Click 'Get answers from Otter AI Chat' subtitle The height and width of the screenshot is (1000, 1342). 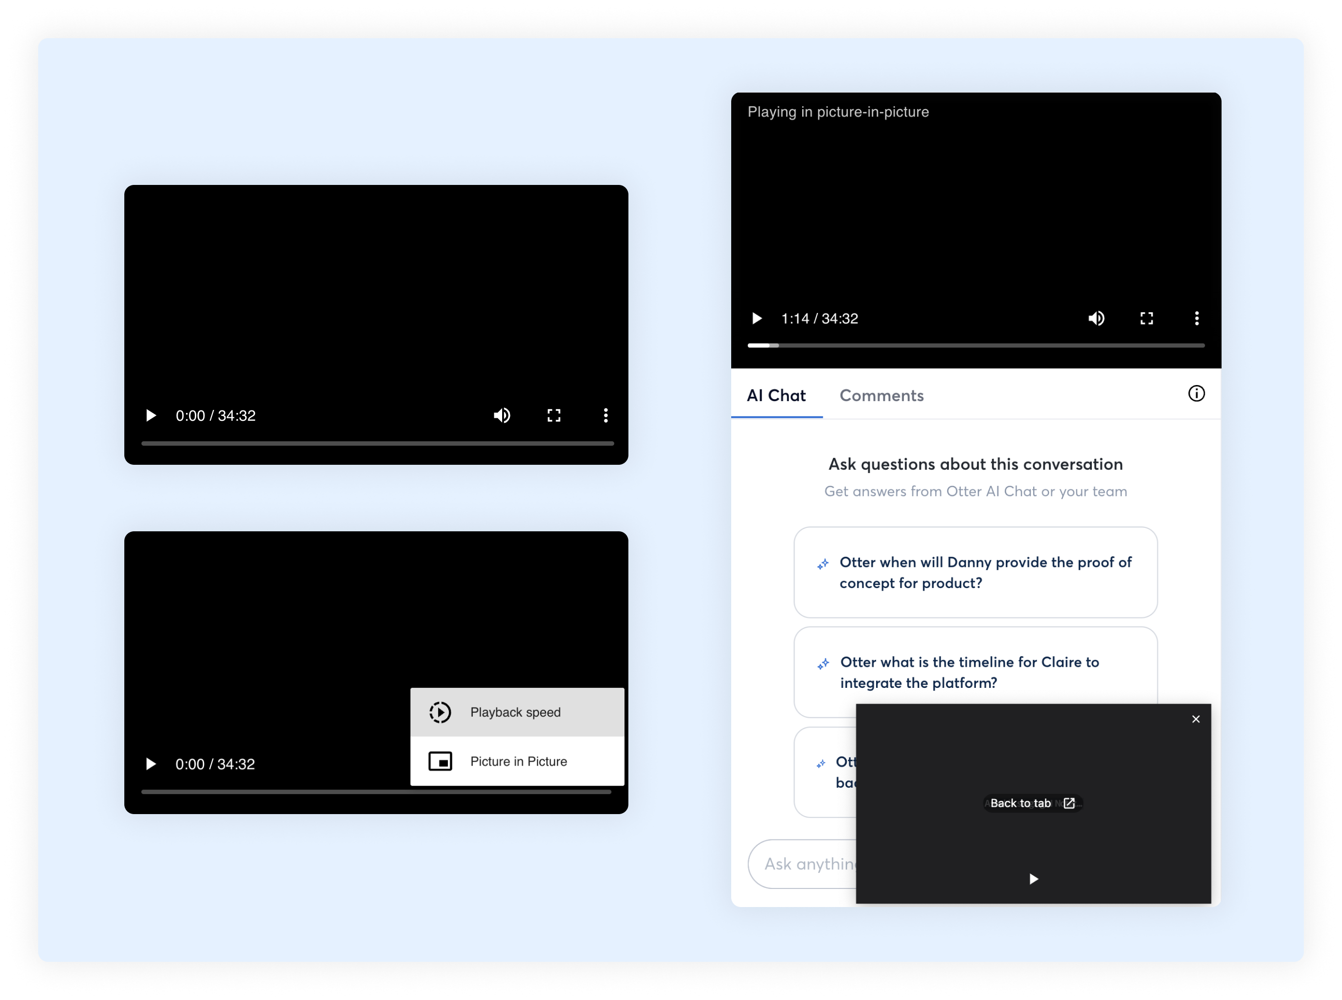coord(975,492)
